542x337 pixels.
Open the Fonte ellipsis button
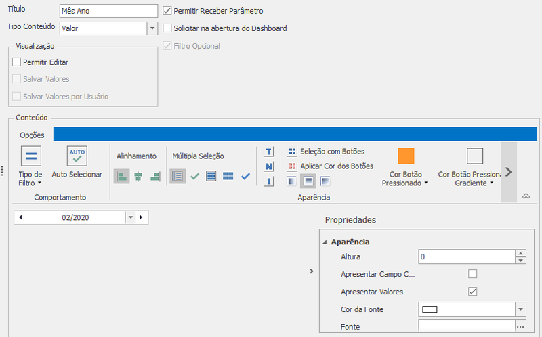[520, 327]
